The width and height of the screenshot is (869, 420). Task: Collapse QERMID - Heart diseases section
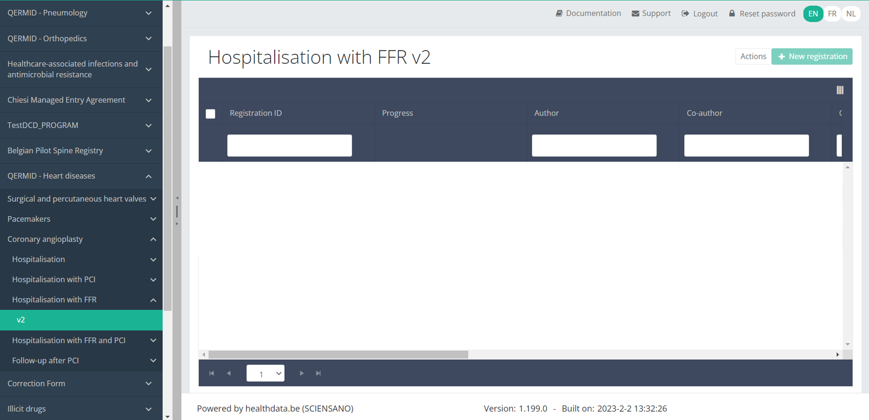(148, 176)
